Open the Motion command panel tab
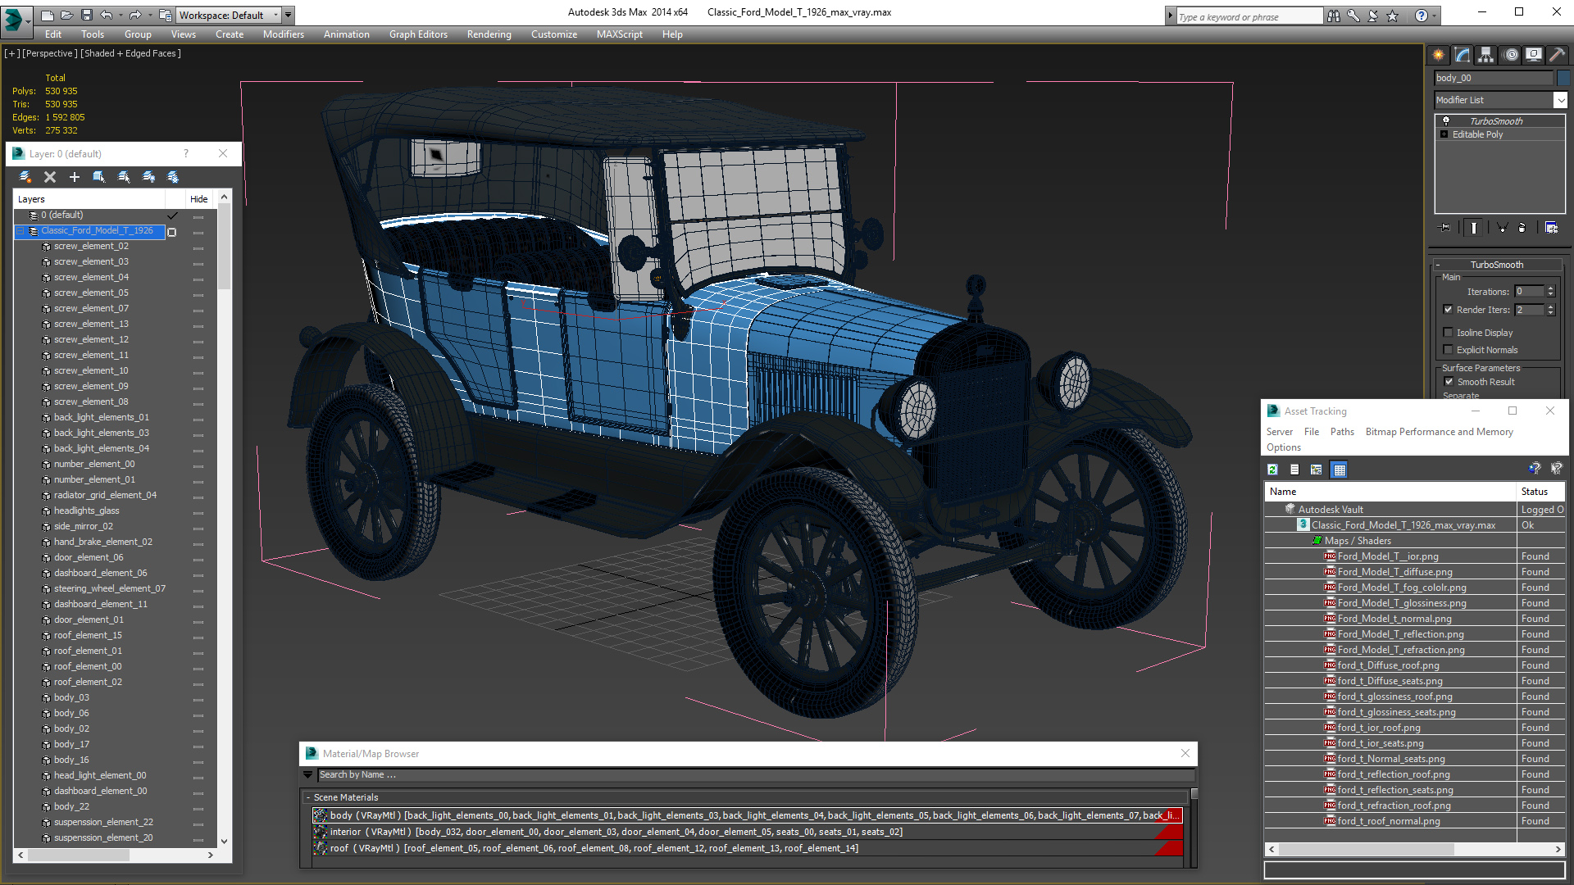The image size is (1574, 885). (1511, 55)
